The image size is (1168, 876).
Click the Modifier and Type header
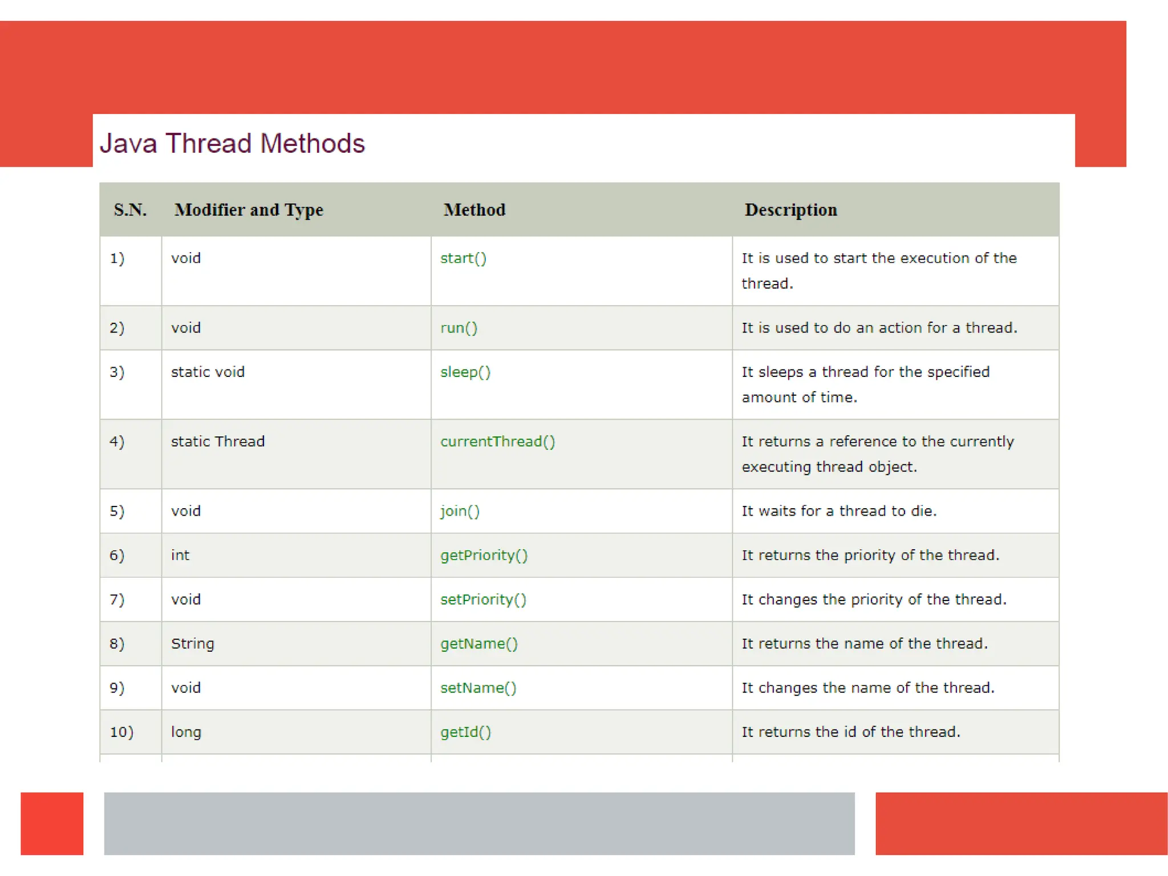click(x=249, y=210)
